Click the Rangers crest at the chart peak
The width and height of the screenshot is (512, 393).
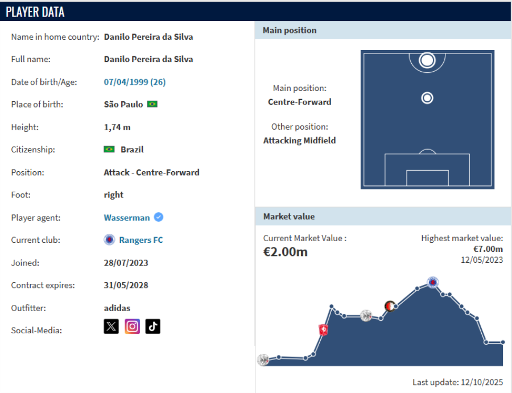433,282
